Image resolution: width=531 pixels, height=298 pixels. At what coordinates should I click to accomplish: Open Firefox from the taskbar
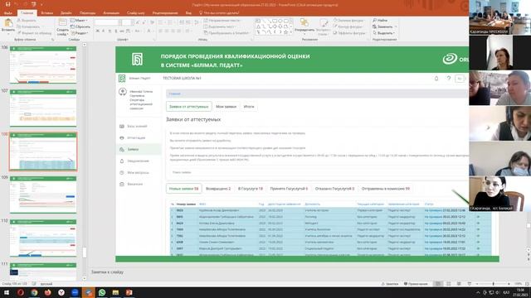[x=48, y=292]
